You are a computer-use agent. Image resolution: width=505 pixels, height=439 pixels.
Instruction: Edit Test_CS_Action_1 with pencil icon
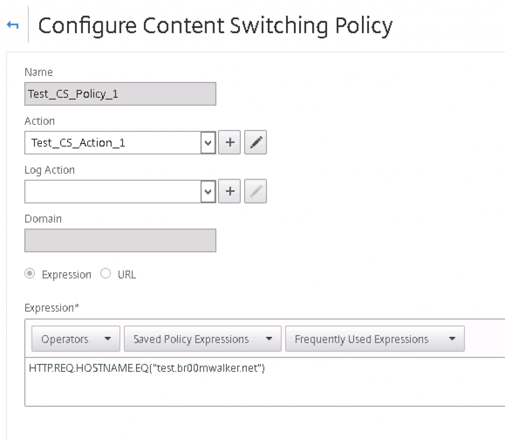255,143
